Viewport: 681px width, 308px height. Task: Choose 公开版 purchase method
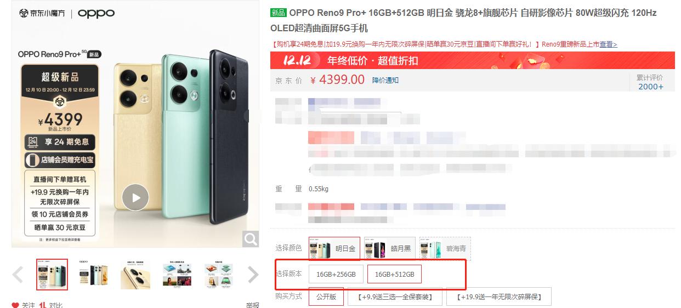point(326,296)
